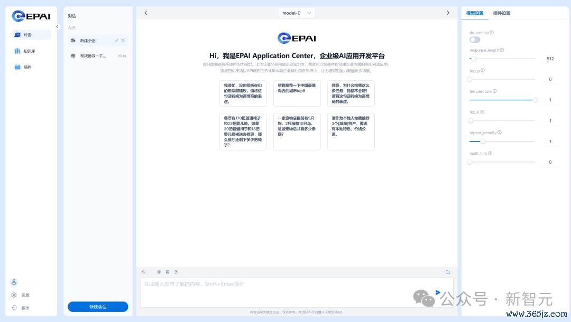571x322 pixels.
Task: Enable the do_sample switch
Action: click(x=475, y=40)
